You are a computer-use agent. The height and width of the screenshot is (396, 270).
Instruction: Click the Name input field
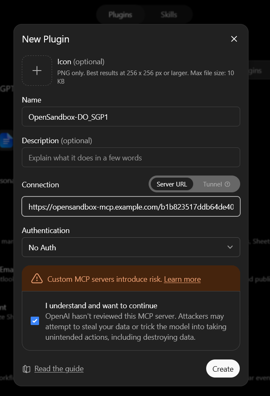click(131, 117)
